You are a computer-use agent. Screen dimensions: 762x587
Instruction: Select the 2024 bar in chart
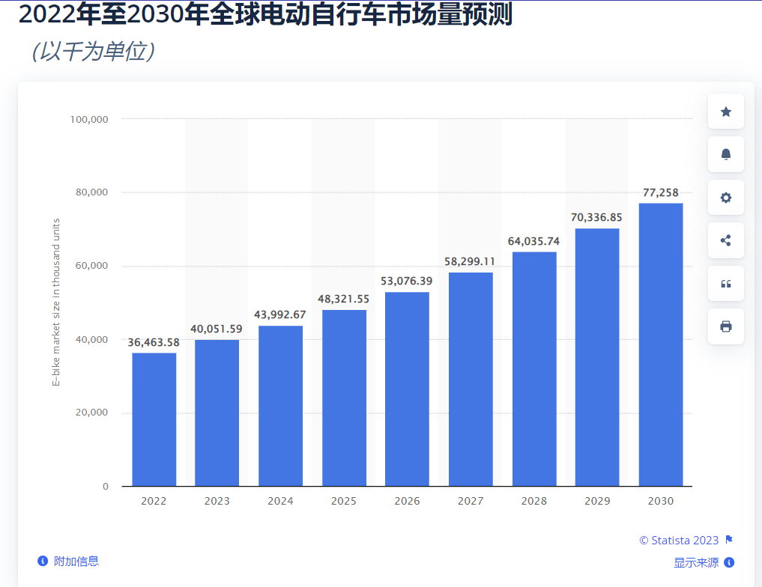pos(280,406)
